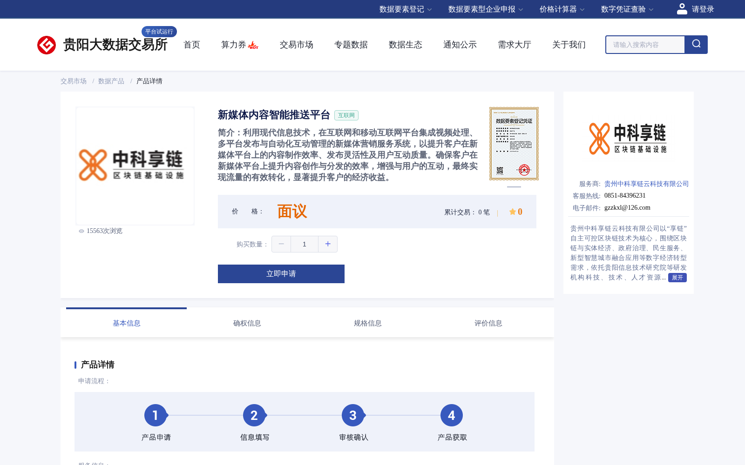Click the HOT flame icon beside 算力券

pos(253,45)
